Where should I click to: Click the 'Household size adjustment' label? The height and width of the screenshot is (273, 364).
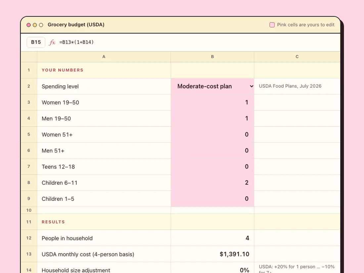click(x=76, y=270)
